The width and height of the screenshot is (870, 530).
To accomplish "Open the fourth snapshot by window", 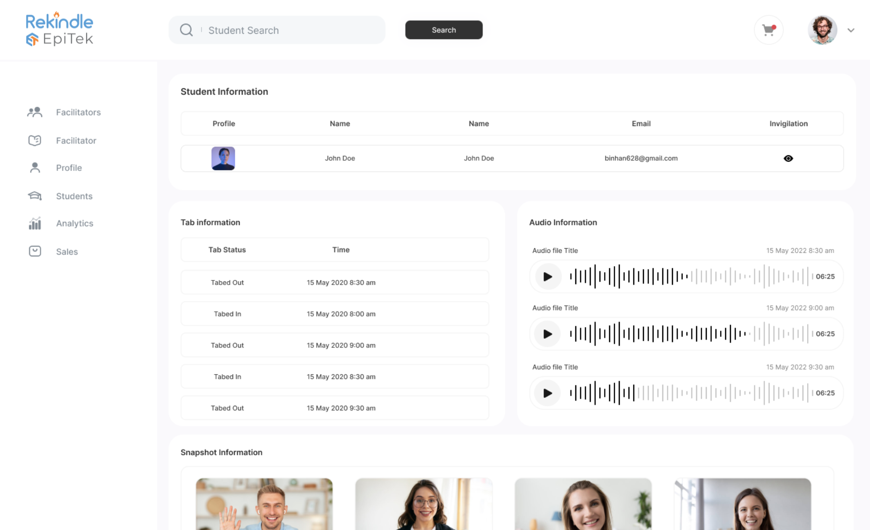I will pos(742,504).
